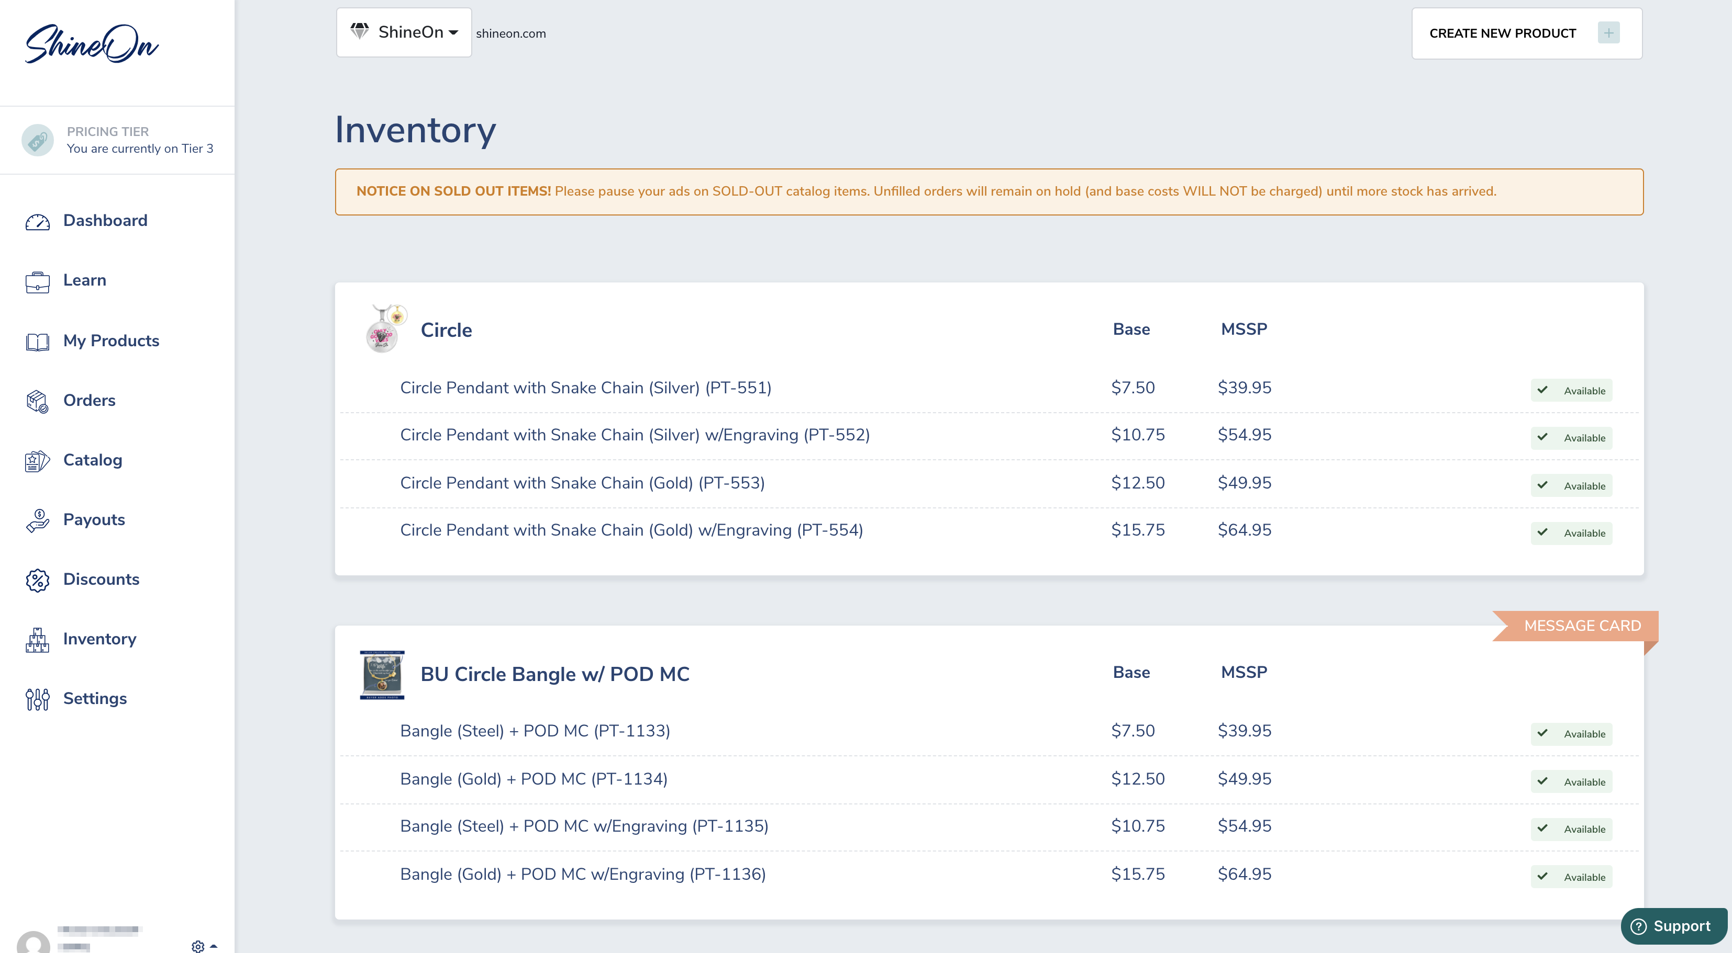Click the Dashboard speedometer icon
The image size is (1732, 953).
tap(37, 222)
